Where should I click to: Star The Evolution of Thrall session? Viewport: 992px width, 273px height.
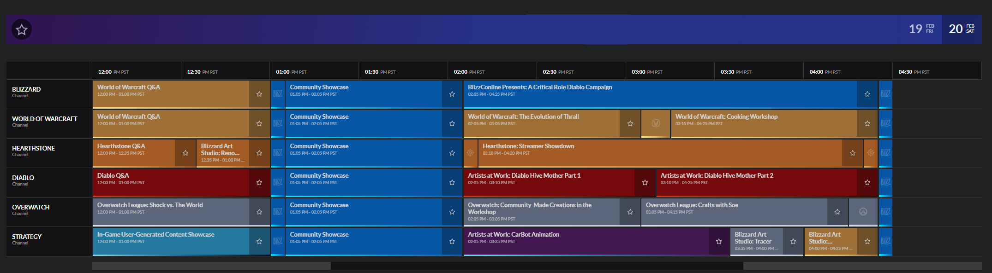(630, 123)
